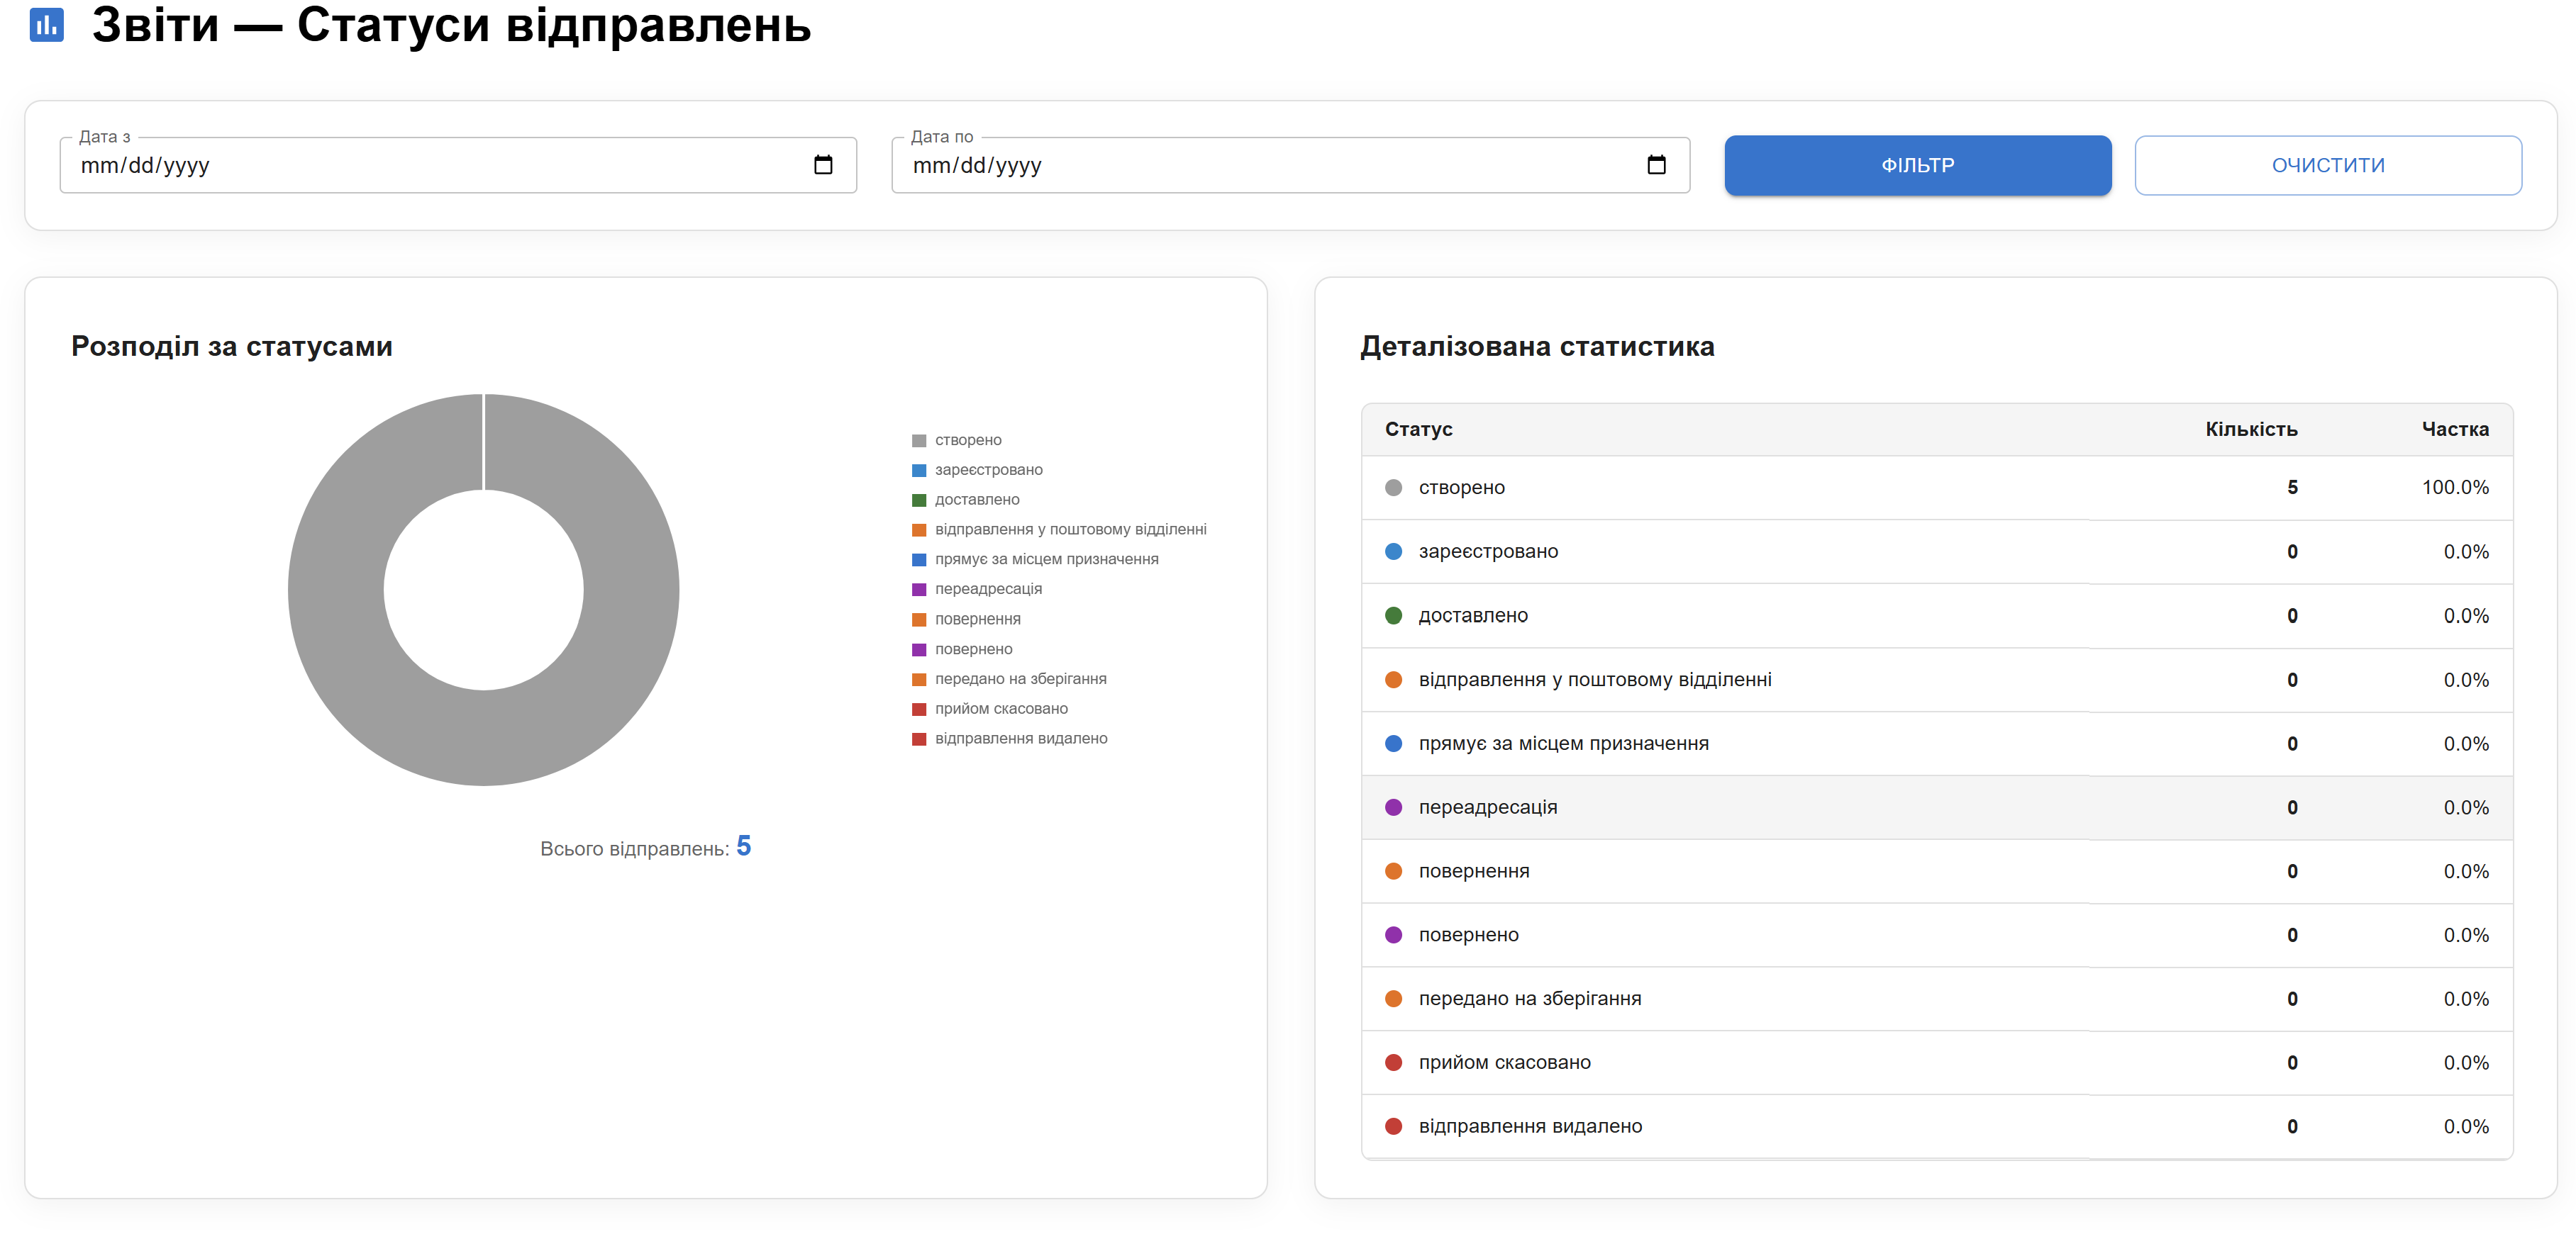Click the 'повернення' status name in the table

click(1474, 871)
